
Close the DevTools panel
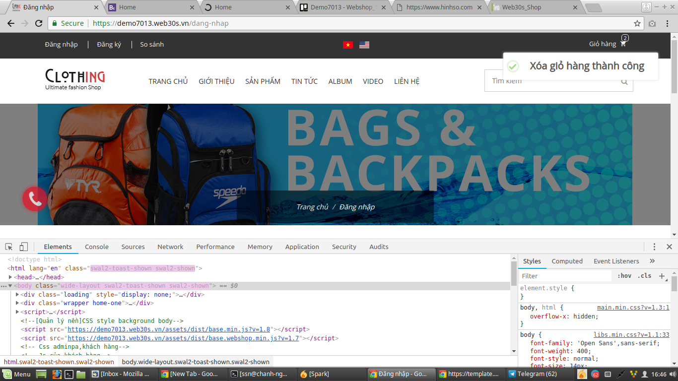[x=669, y=247]
